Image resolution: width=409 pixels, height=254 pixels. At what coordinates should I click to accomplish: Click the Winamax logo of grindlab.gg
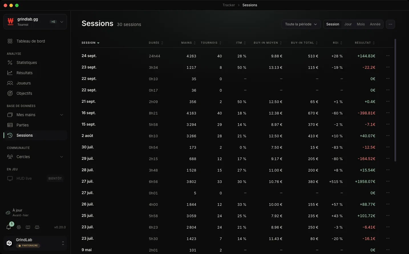[11, 21]
